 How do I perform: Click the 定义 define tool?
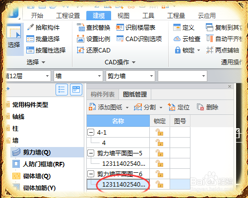[x=184, y=27]
